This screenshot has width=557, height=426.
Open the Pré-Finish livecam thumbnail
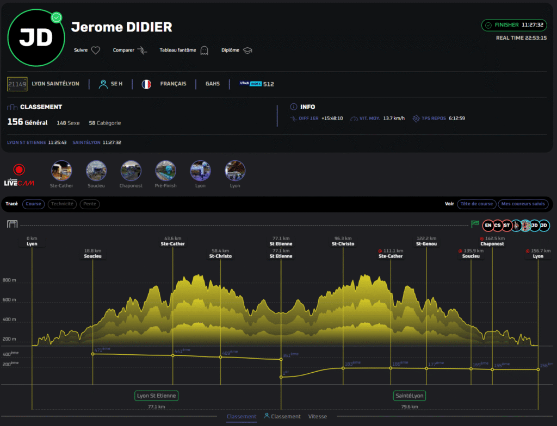click(x=166, y=171)
